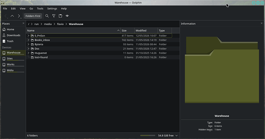Viewport: 265px width, 139px height.
Task: Expand the Huguenot folder tree
Action: 28,53
